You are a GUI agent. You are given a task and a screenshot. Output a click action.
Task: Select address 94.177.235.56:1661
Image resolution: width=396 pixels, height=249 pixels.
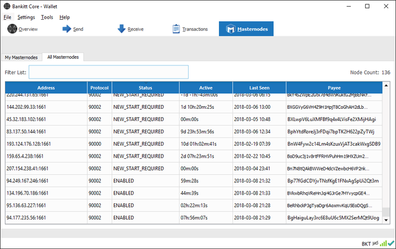26,217
